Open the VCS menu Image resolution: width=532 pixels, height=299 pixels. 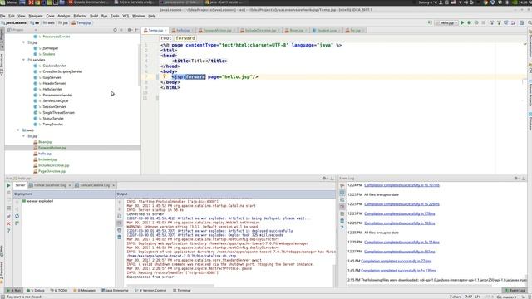pyautogui.click(x=126, y=16)
